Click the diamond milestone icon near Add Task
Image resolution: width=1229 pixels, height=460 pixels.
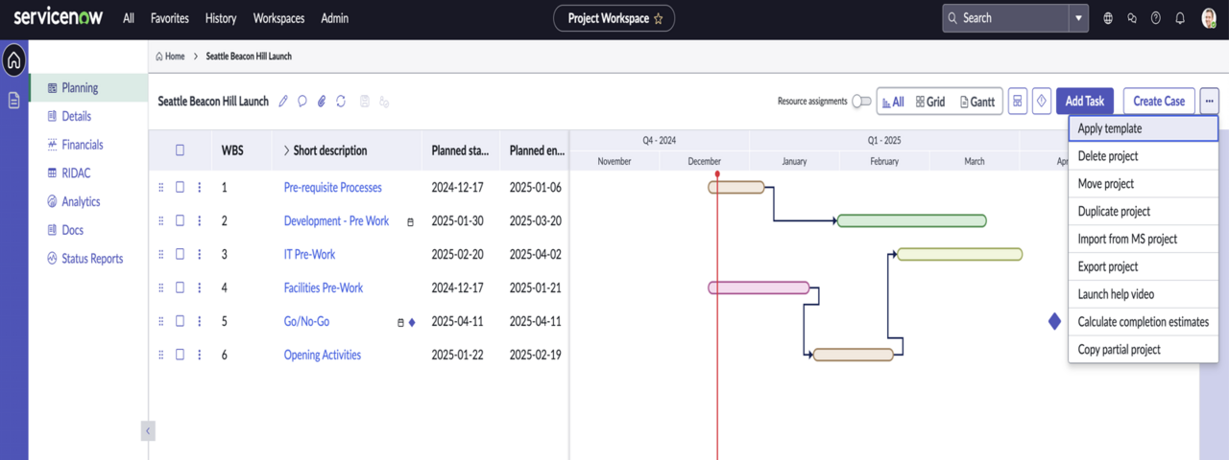click(1042, 102)
